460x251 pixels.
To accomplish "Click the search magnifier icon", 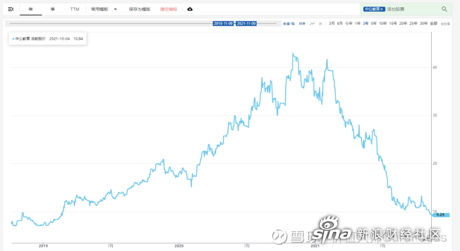I will tap(444, 9).
